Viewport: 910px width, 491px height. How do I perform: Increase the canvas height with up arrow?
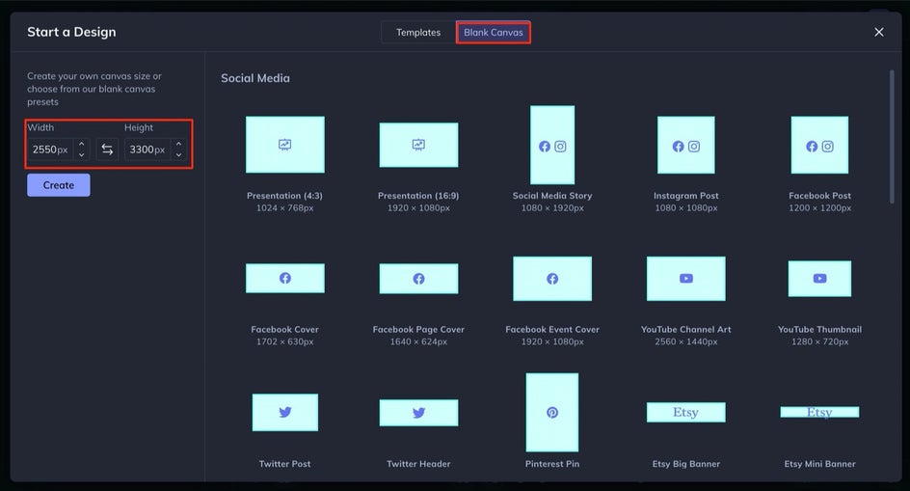pyautogui.click(x=178, y=144)
